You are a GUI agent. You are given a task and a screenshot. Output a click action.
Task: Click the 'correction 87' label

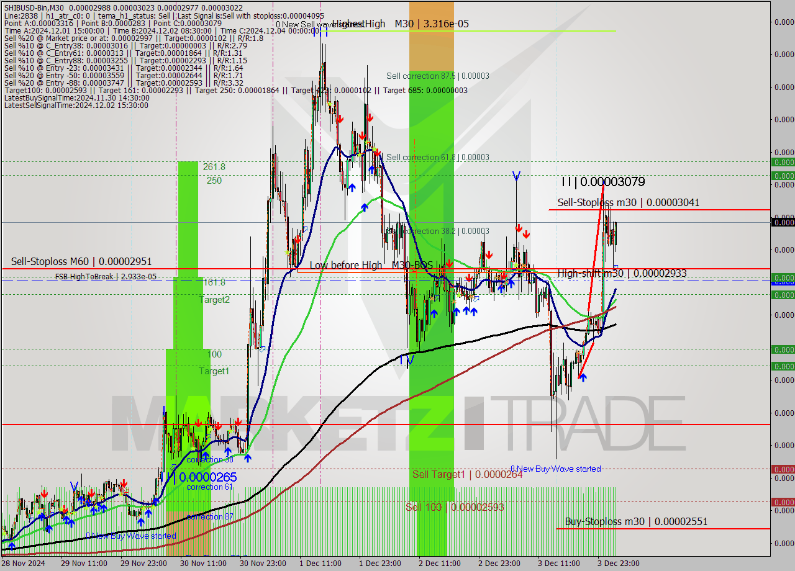coord(210,516)
